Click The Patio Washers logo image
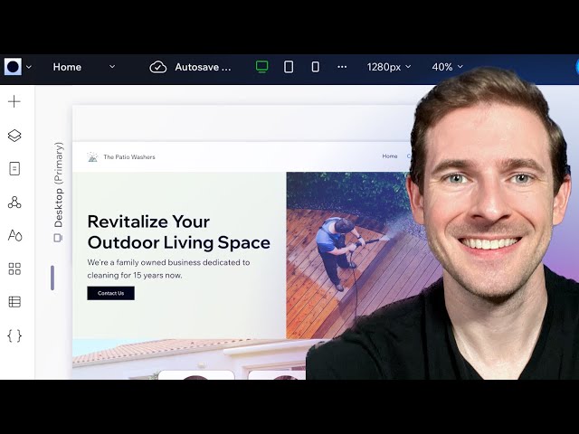579x434 pixels. [x=92, y=157]
